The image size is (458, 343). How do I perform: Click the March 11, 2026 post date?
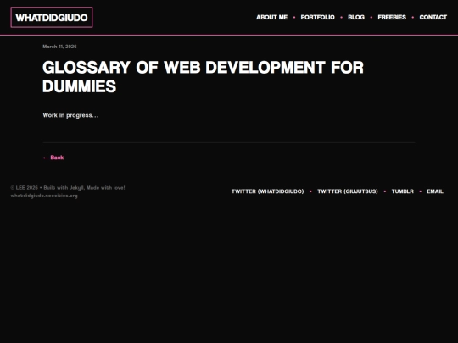59,47
